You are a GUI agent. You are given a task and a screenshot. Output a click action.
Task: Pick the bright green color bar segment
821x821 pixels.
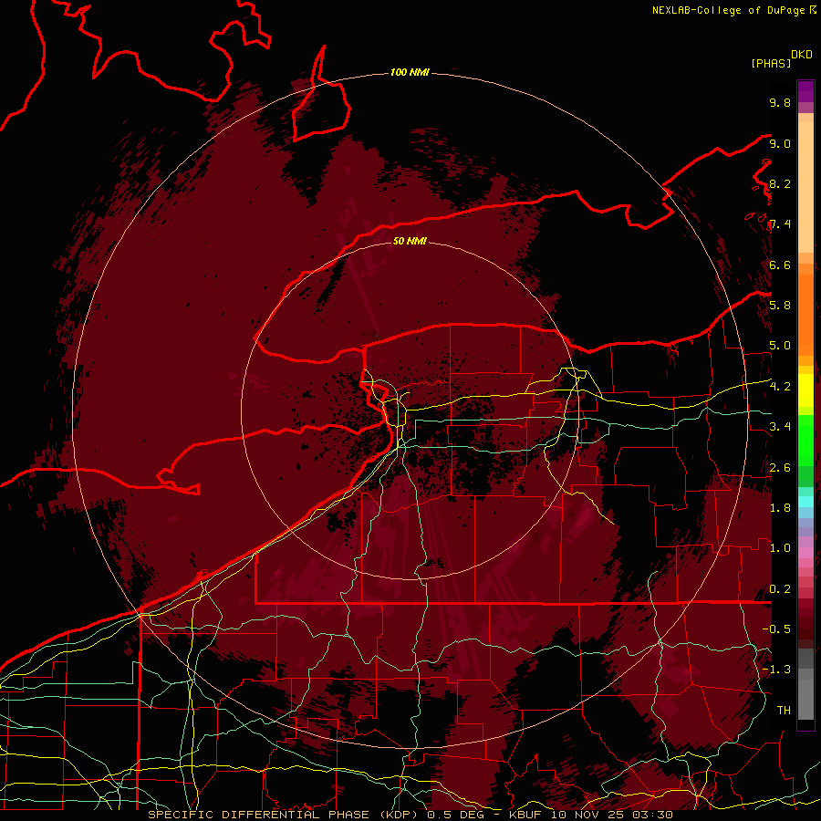(x=805, y=441)
